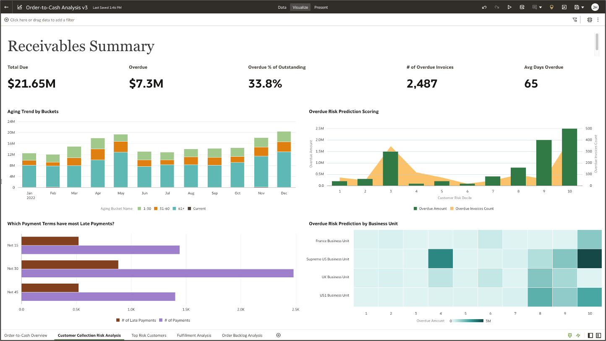The width and height of the screenshot is (606, 341).
Task: Preview the workbook with the play icon
Action: click(x=509, y=7)
